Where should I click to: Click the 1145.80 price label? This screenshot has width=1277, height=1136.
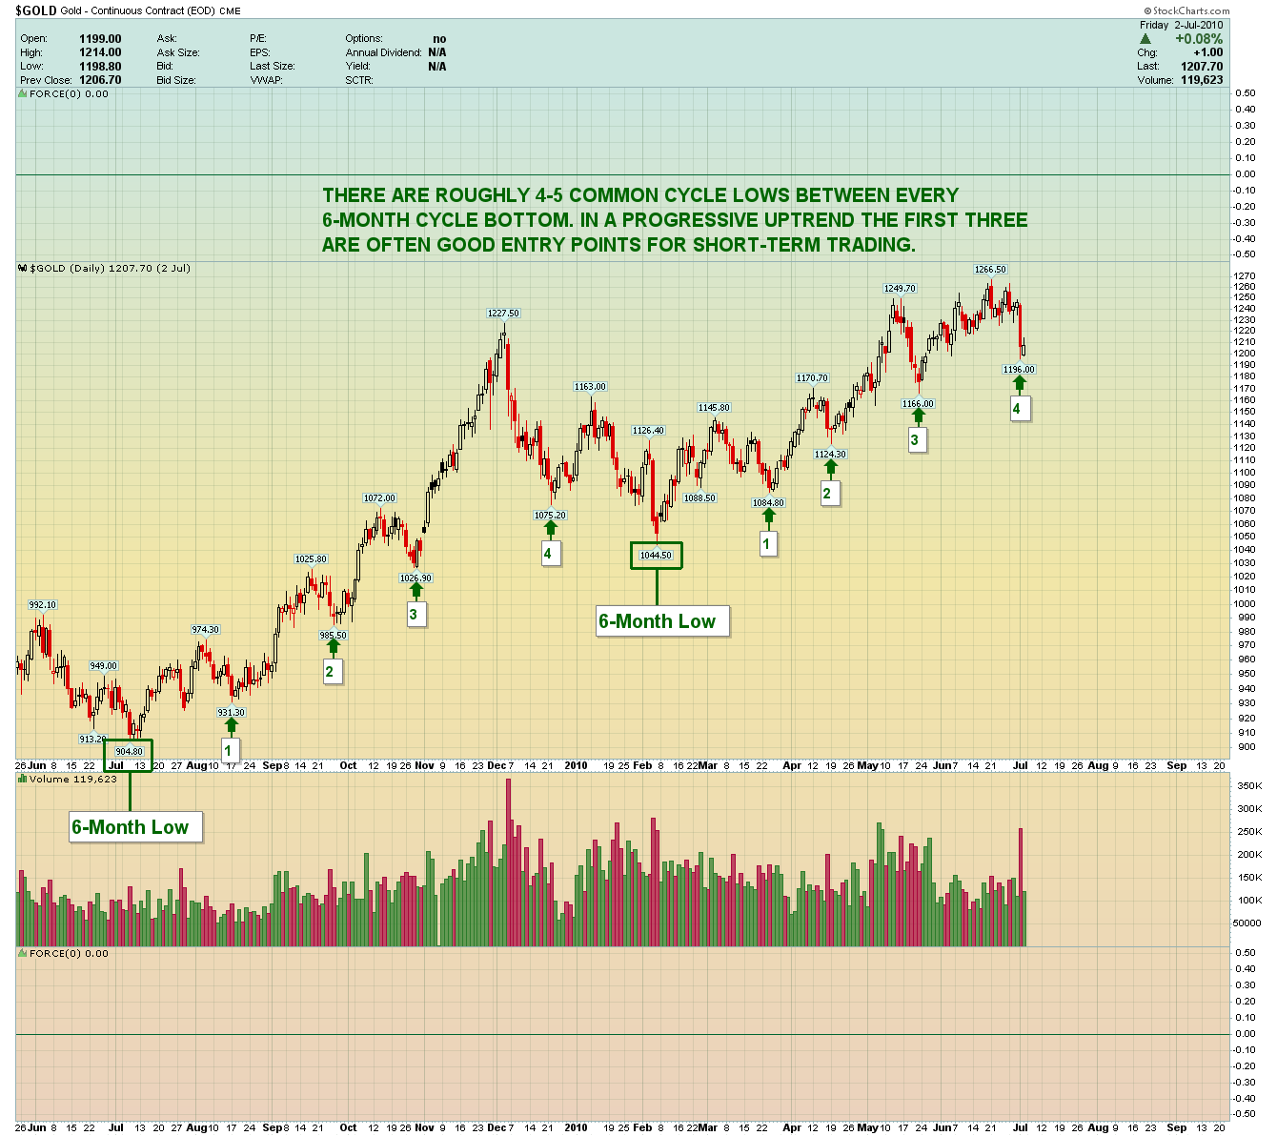714,408
